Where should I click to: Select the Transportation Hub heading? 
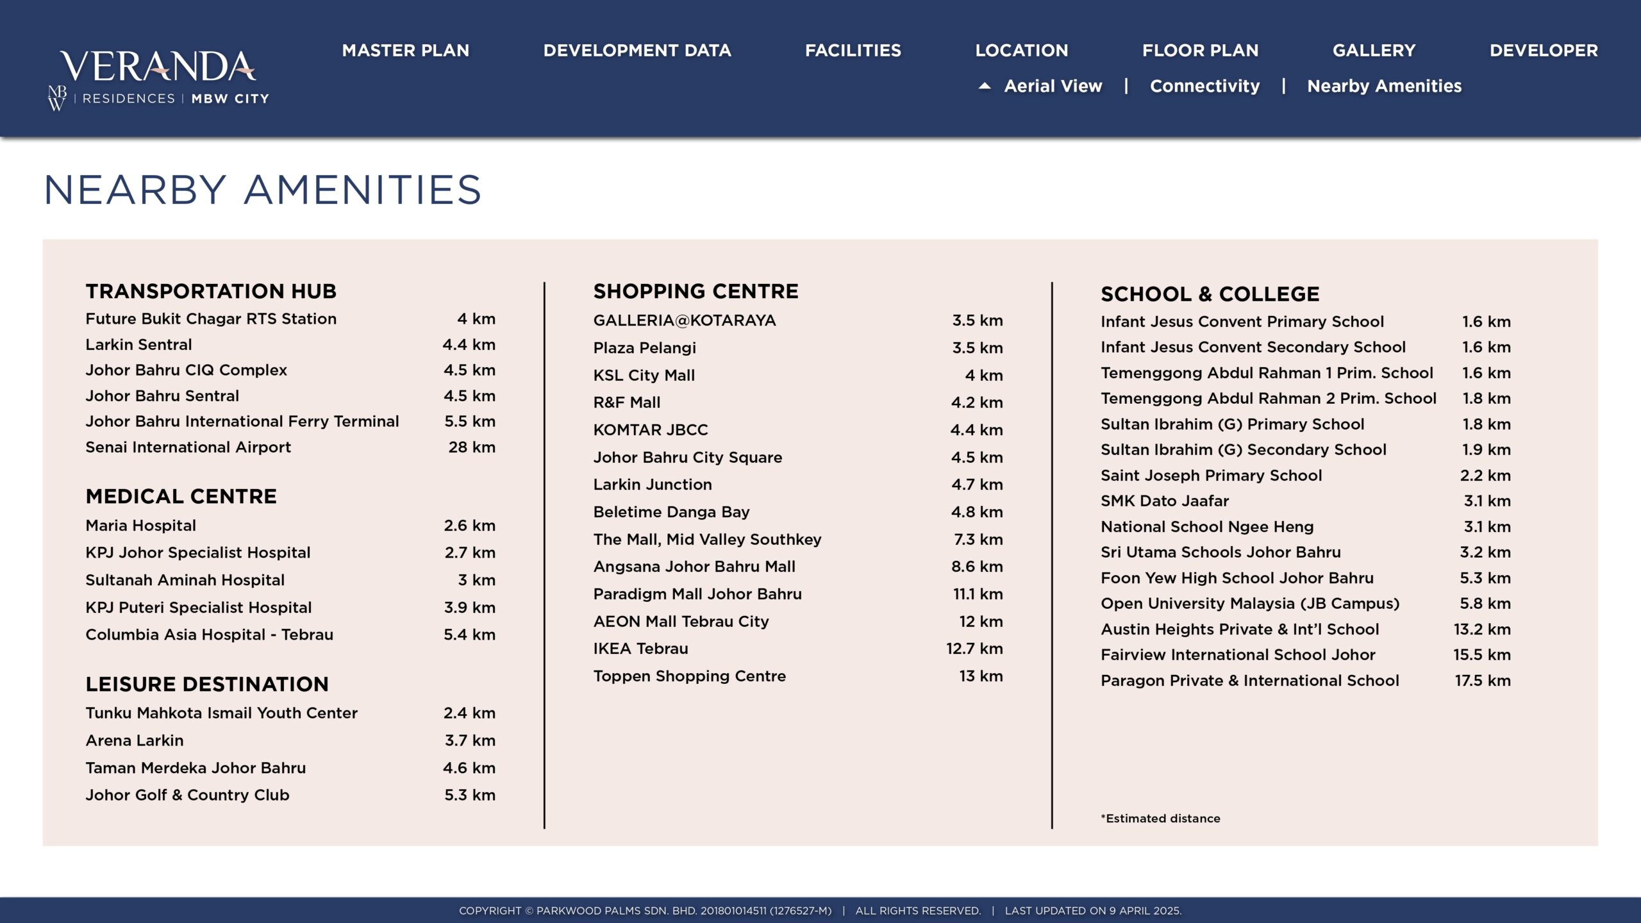(x=211, y=292)
